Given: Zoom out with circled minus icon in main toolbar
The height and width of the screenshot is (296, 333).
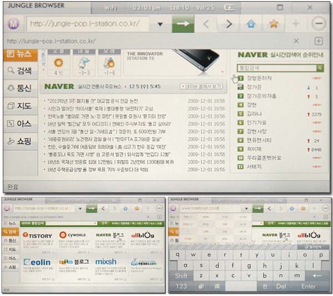Looking at the screenshot, I should (319, 23).
